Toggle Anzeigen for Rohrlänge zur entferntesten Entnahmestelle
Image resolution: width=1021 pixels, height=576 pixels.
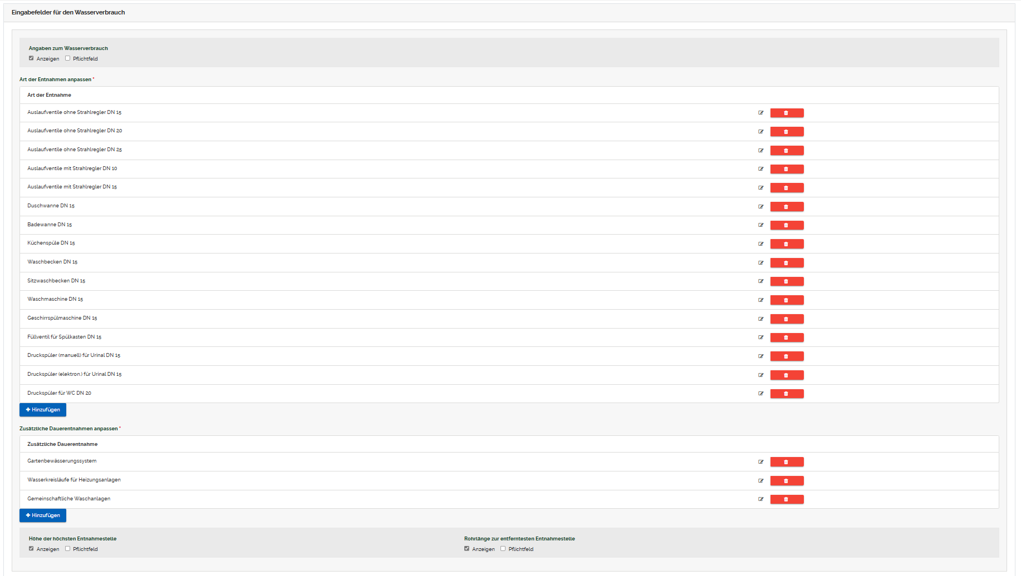coord(467,549)
